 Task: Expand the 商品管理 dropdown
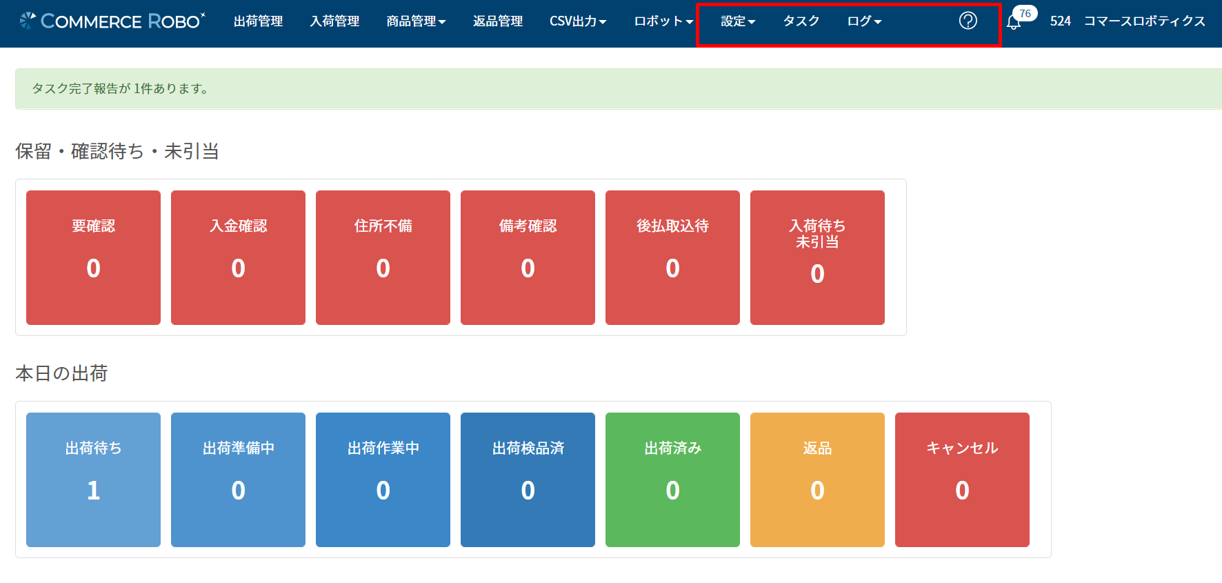pos(416,21)
